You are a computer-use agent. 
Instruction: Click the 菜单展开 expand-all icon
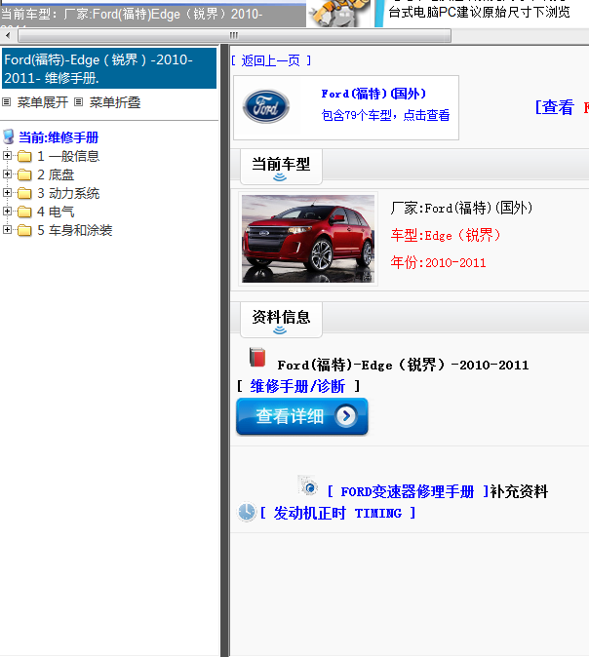pos(6,101)
